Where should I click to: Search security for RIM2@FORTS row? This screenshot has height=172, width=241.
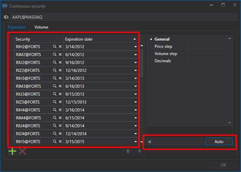54,54
